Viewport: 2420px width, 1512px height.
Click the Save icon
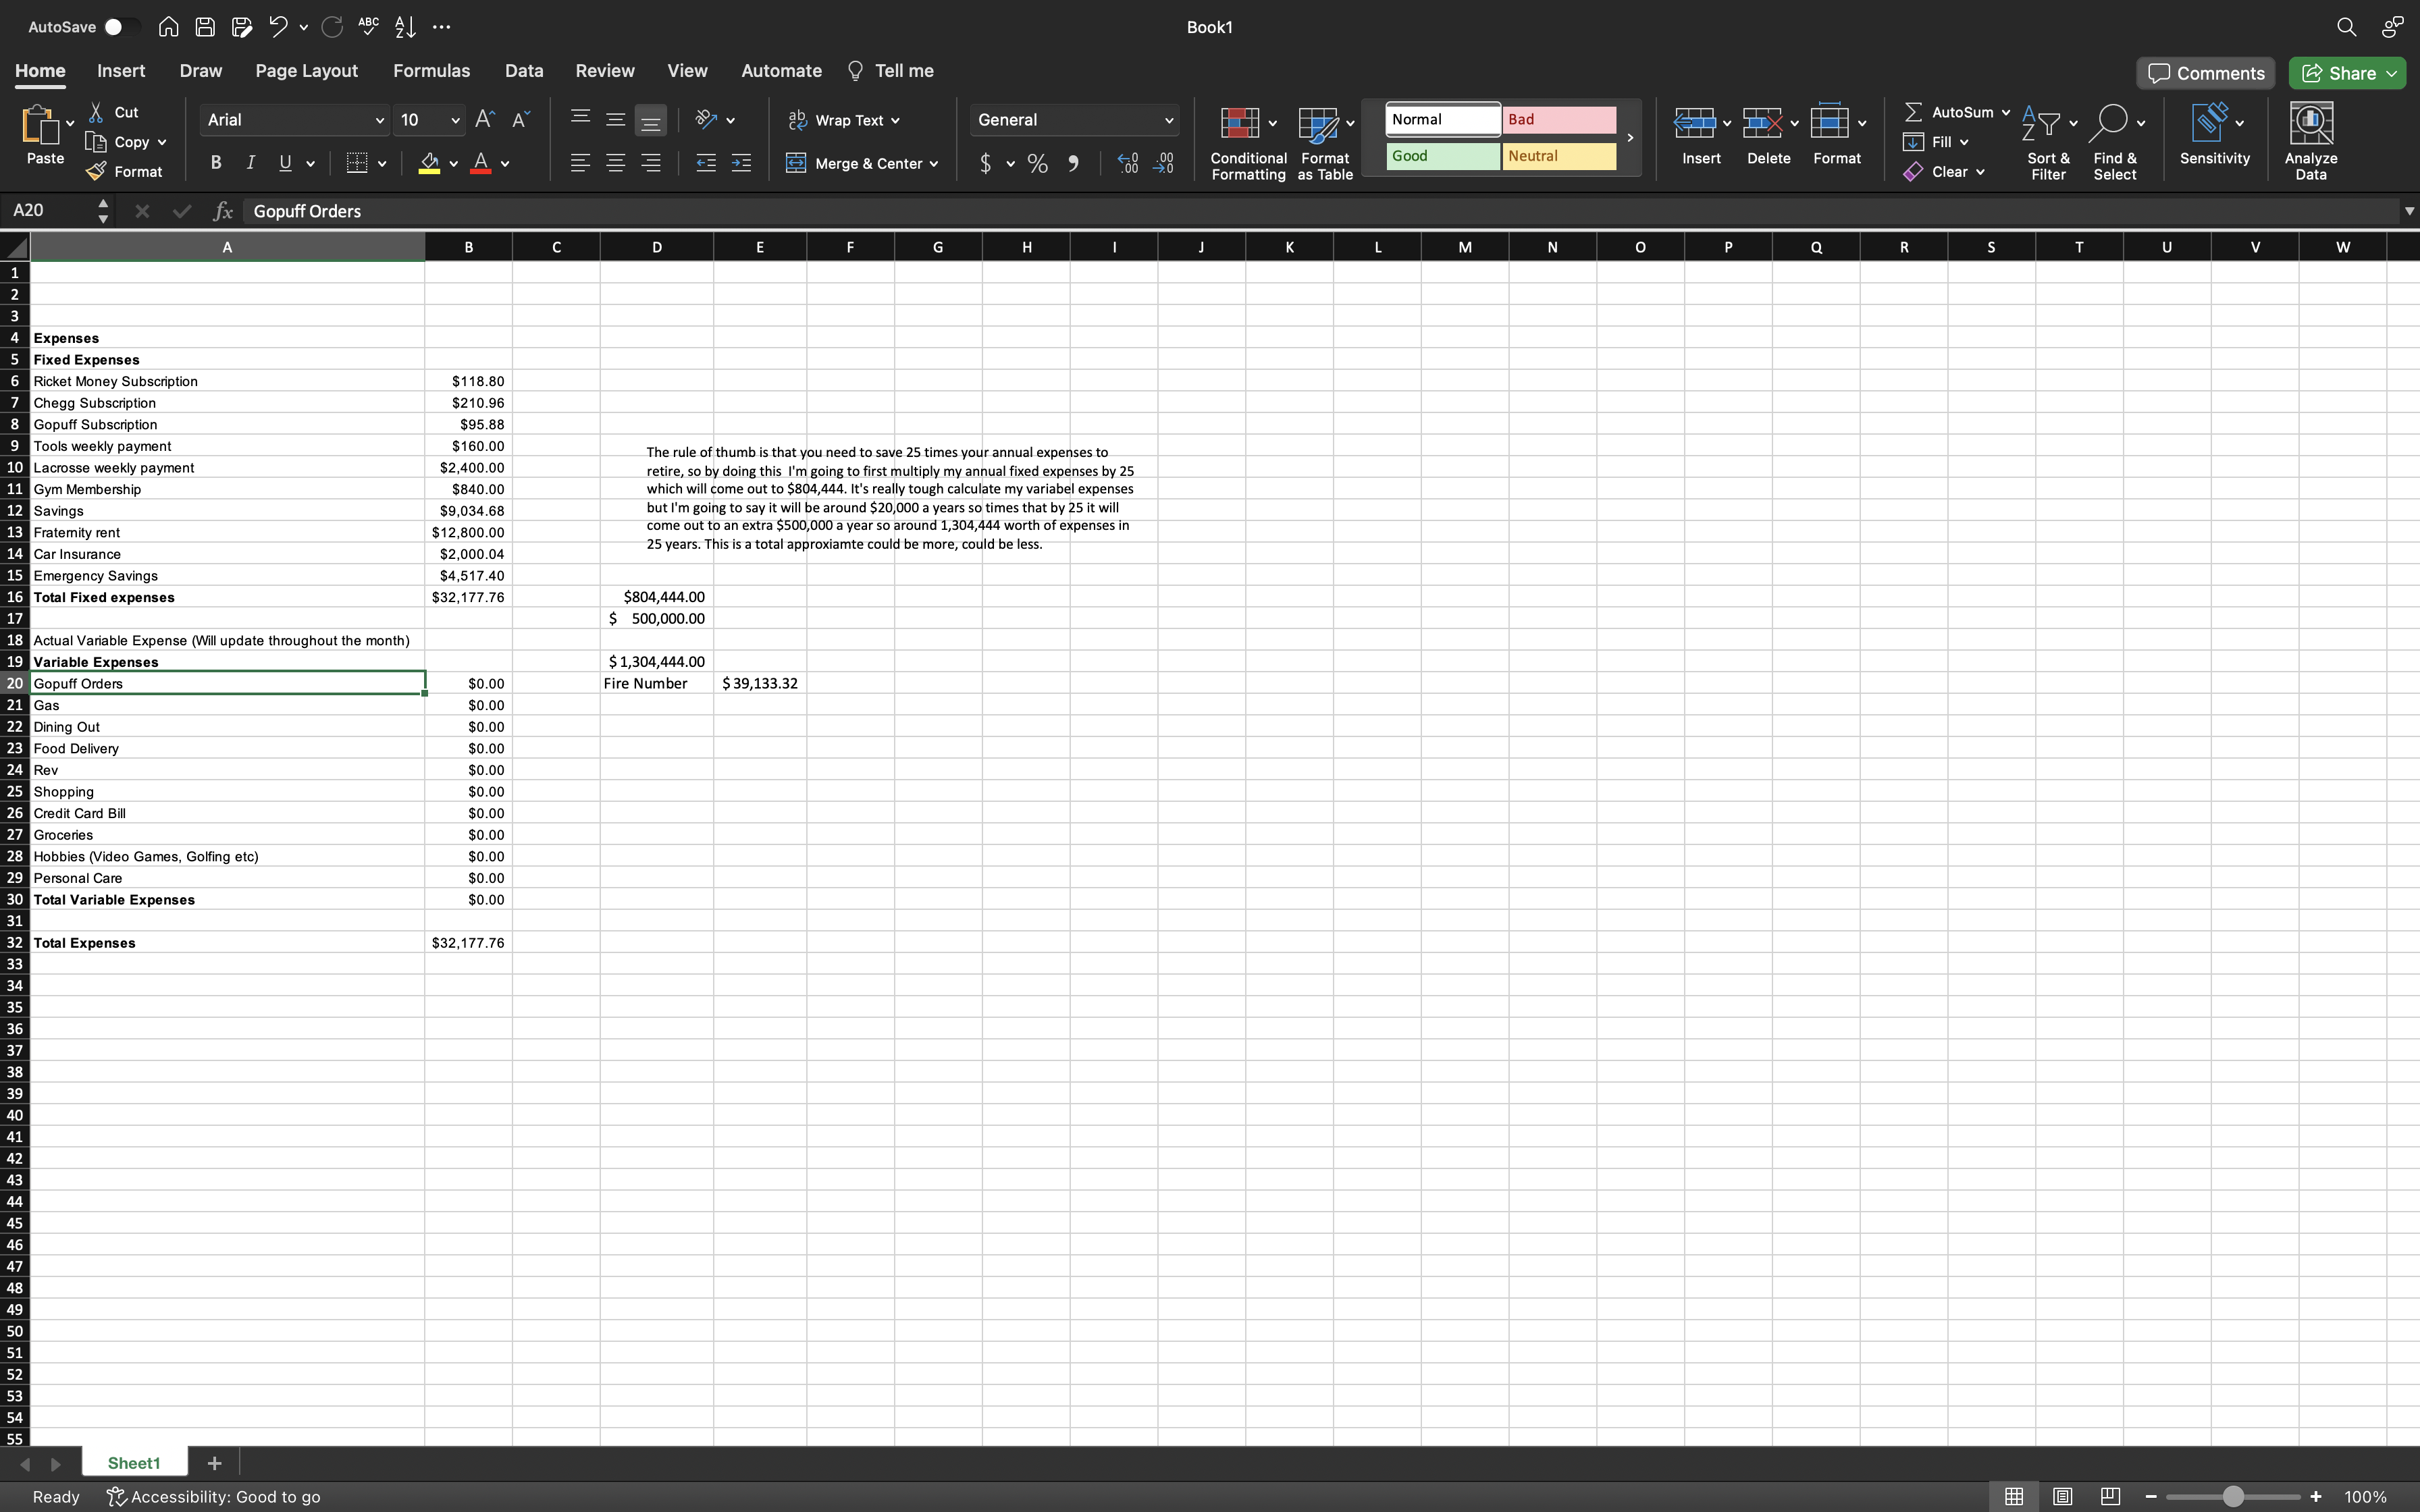[x=205, y=27]
